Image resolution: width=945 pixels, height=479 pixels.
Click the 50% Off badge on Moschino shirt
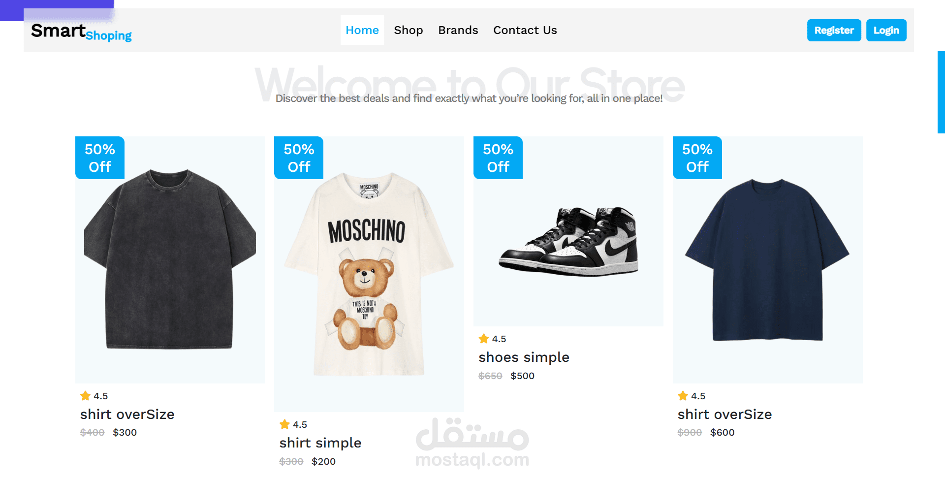click(x=299, y=158)
